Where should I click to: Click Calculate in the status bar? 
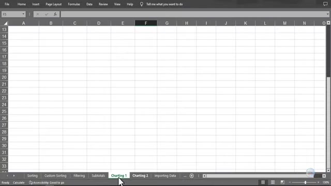click(x=19, y=182)
